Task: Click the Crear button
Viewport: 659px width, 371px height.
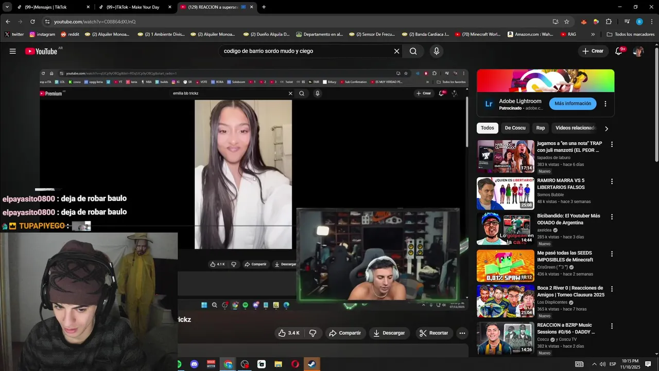Action: (x=593, y=51)
